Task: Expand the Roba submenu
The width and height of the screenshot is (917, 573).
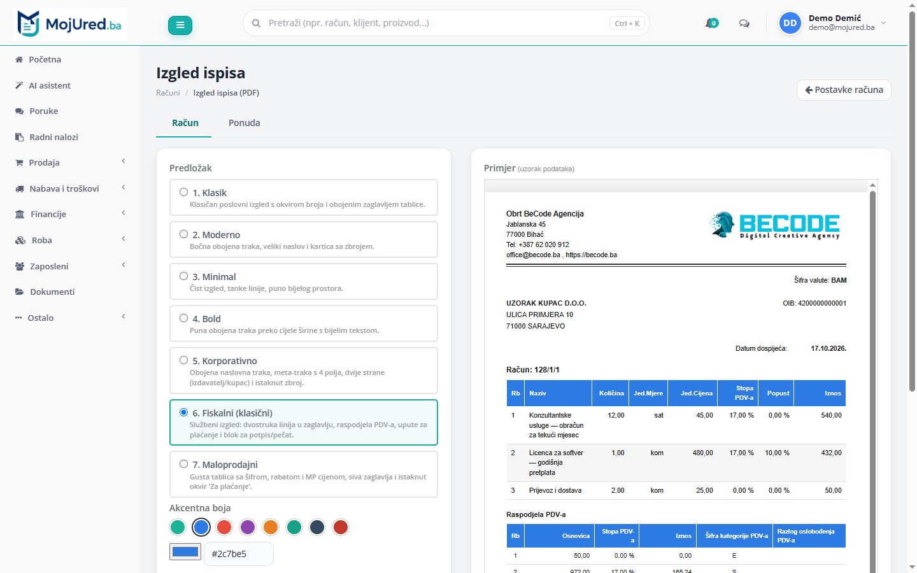Action: coord(70,240)
